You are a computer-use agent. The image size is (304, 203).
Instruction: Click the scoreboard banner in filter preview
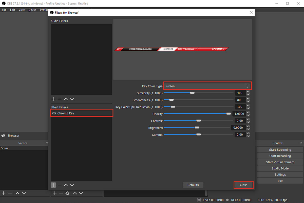click(171, 49)
